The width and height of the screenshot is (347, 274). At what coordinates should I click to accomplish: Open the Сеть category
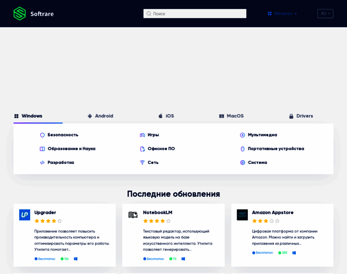click(153, 163)
